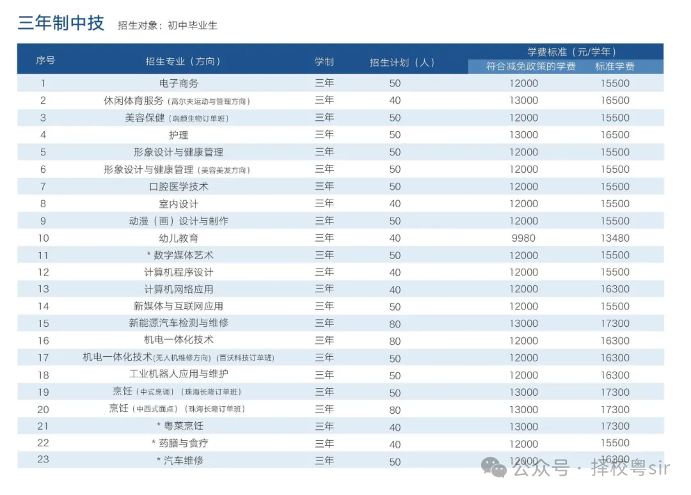Select the 幼儿教育 major cell
Screen dimensions: 691x495
pos(179,239)
